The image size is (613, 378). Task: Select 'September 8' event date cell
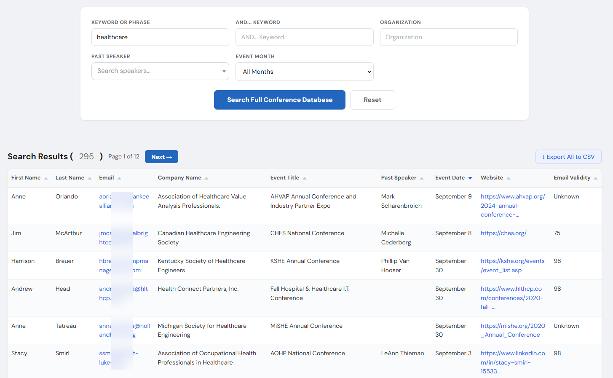coord(453,233)
